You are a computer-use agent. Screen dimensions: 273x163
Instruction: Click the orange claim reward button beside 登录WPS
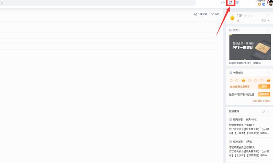click(x=264, y=94)
